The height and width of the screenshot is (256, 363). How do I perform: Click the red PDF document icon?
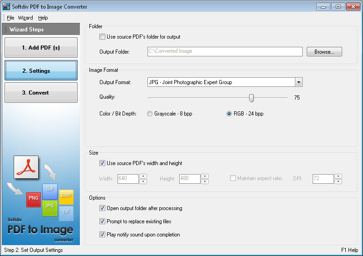tap(26, 167)
